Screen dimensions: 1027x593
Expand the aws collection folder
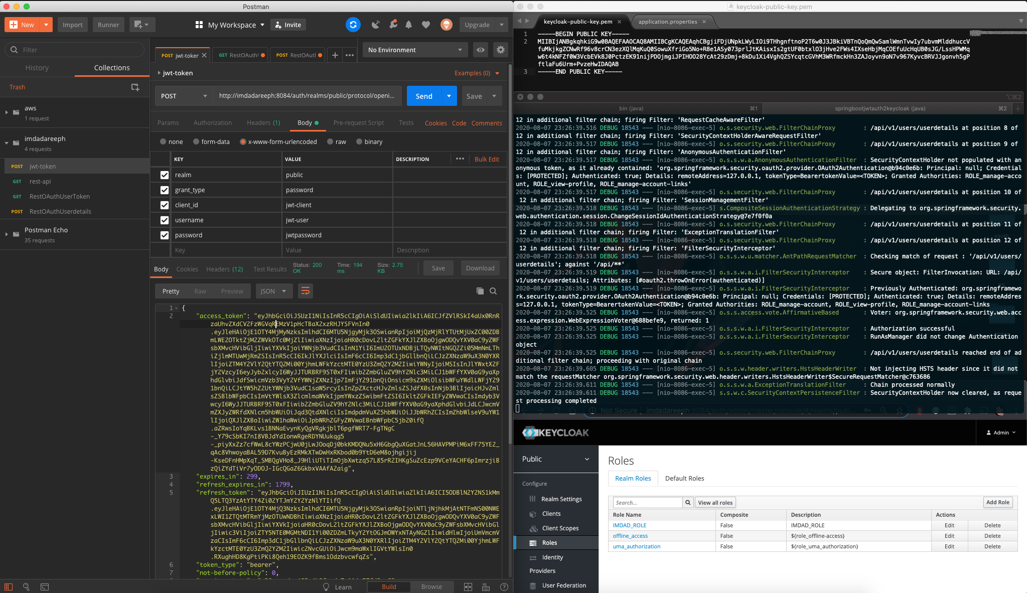point(7,112)
